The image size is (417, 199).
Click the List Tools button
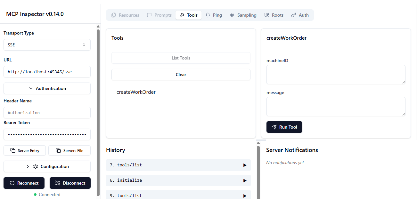181,58
